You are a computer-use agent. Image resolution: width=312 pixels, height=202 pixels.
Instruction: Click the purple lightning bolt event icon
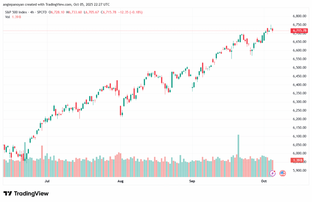point(273,173)
